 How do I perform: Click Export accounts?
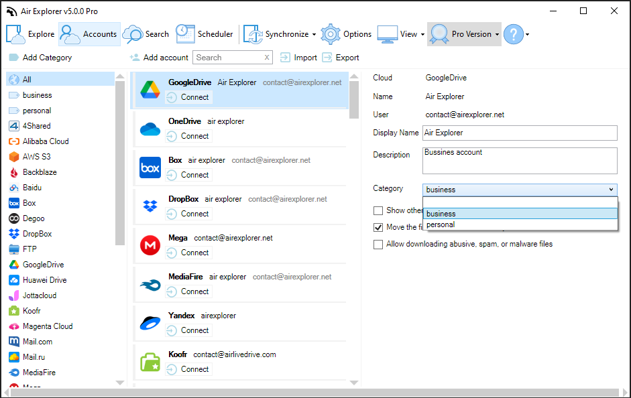tap(341, 58)
